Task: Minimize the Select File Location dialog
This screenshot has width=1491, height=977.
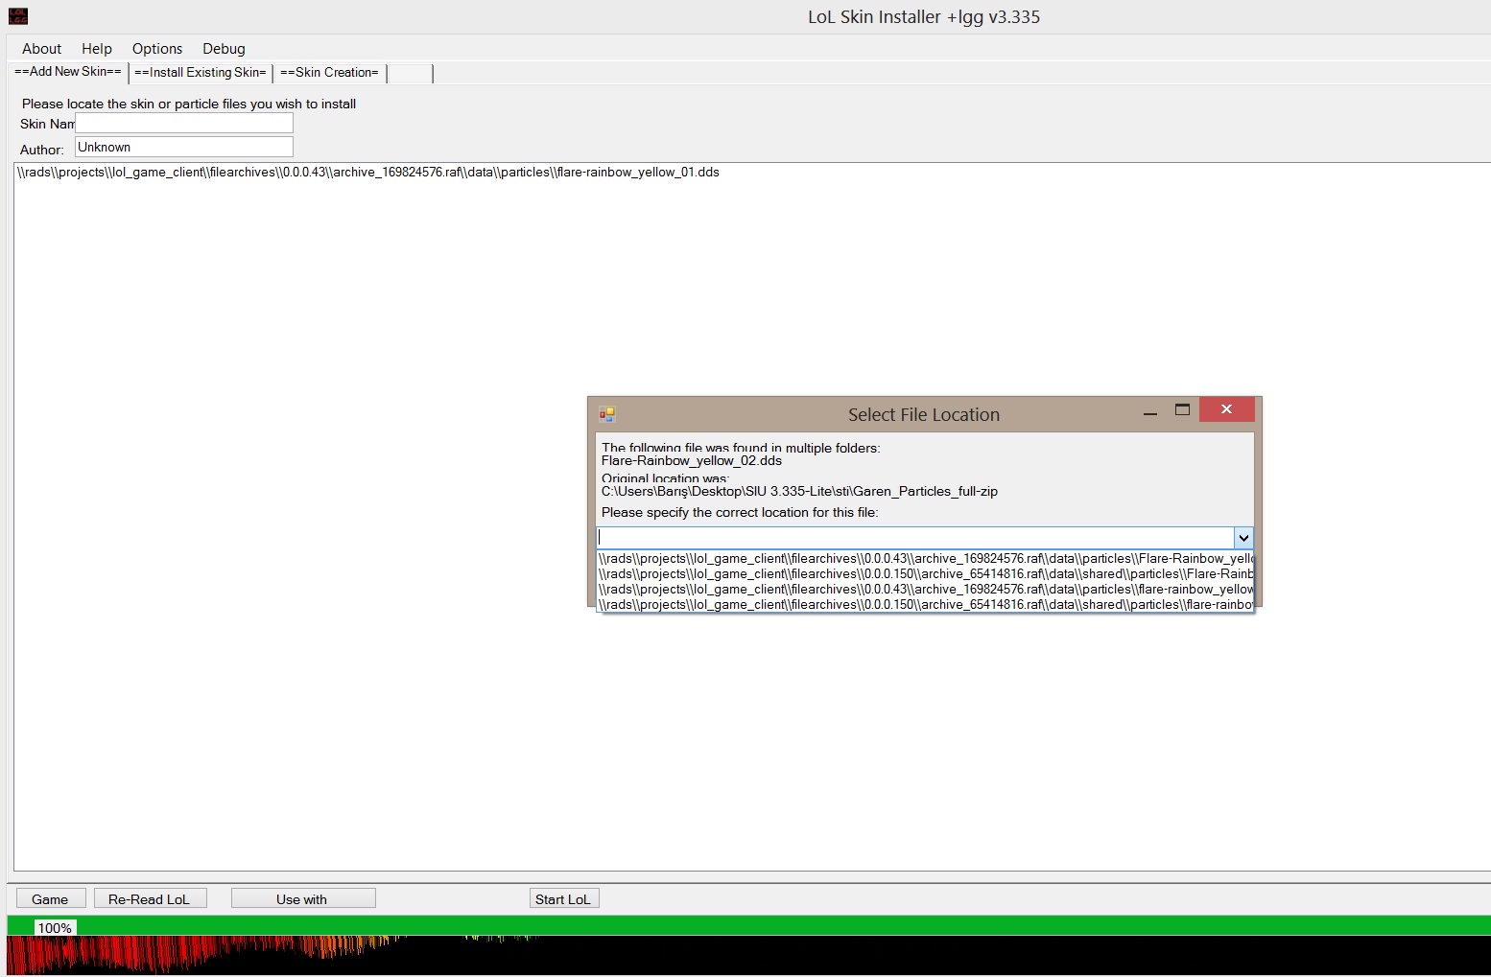Action: [1150, 411]
